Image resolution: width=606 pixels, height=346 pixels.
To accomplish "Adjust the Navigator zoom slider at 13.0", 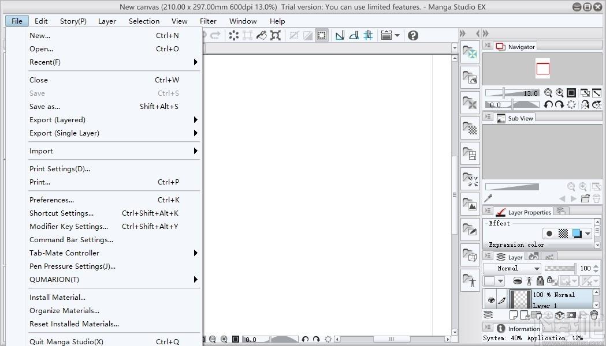I will point(512,93).
